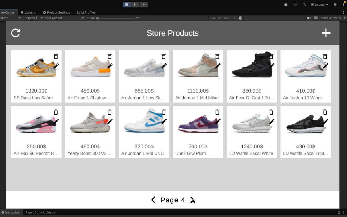
Task: Delete the LD Waffle Sacai White product
Action: click(271, 112)
